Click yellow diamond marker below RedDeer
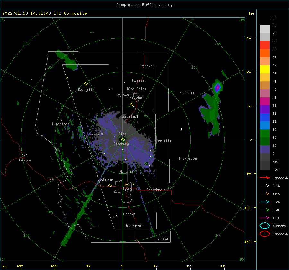Screen dimensions: 289x270 (132, 104)
